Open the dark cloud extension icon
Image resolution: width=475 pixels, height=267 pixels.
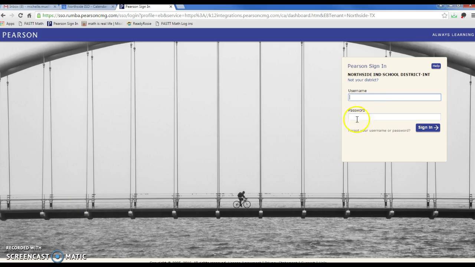tap(463, 15)
